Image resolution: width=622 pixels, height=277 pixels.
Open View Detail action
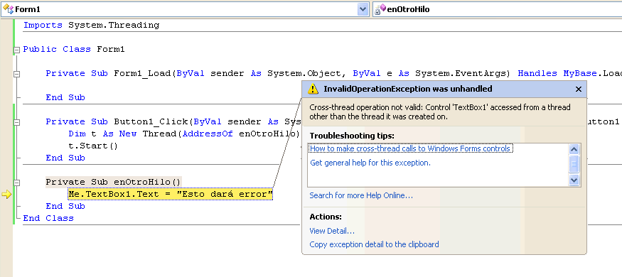pos(332,231)
